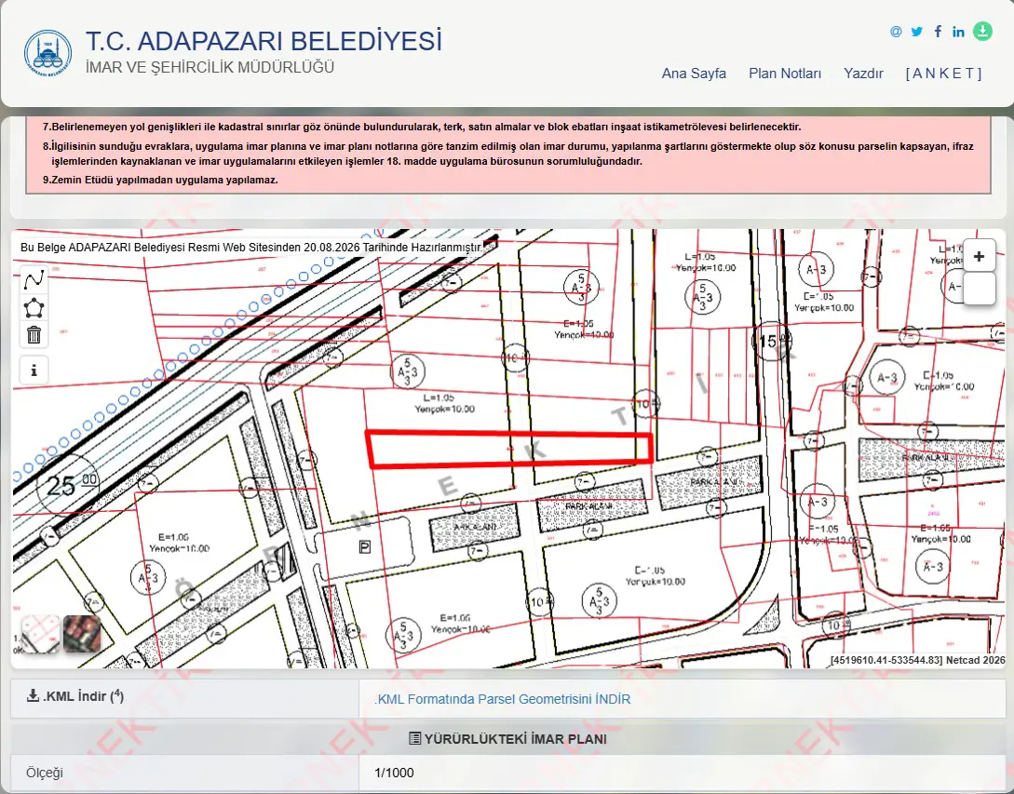Share the page via LinkedIn icon
Screen dimensions: 1014x794
(958, 32)
